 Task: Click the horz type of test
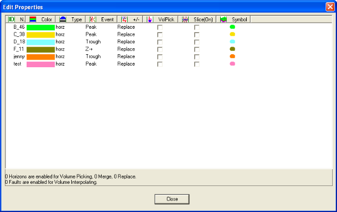(60, 64)
